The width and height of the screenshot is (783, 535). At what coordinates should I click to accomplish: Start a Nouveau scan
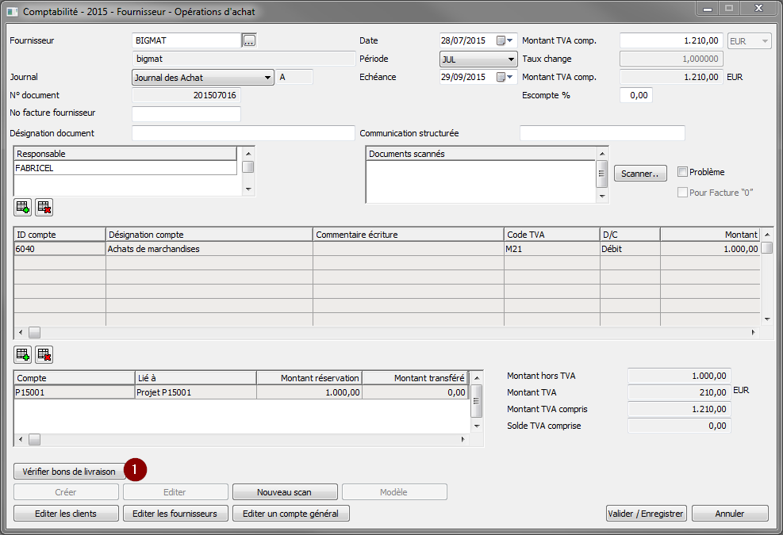coord(284,492)
